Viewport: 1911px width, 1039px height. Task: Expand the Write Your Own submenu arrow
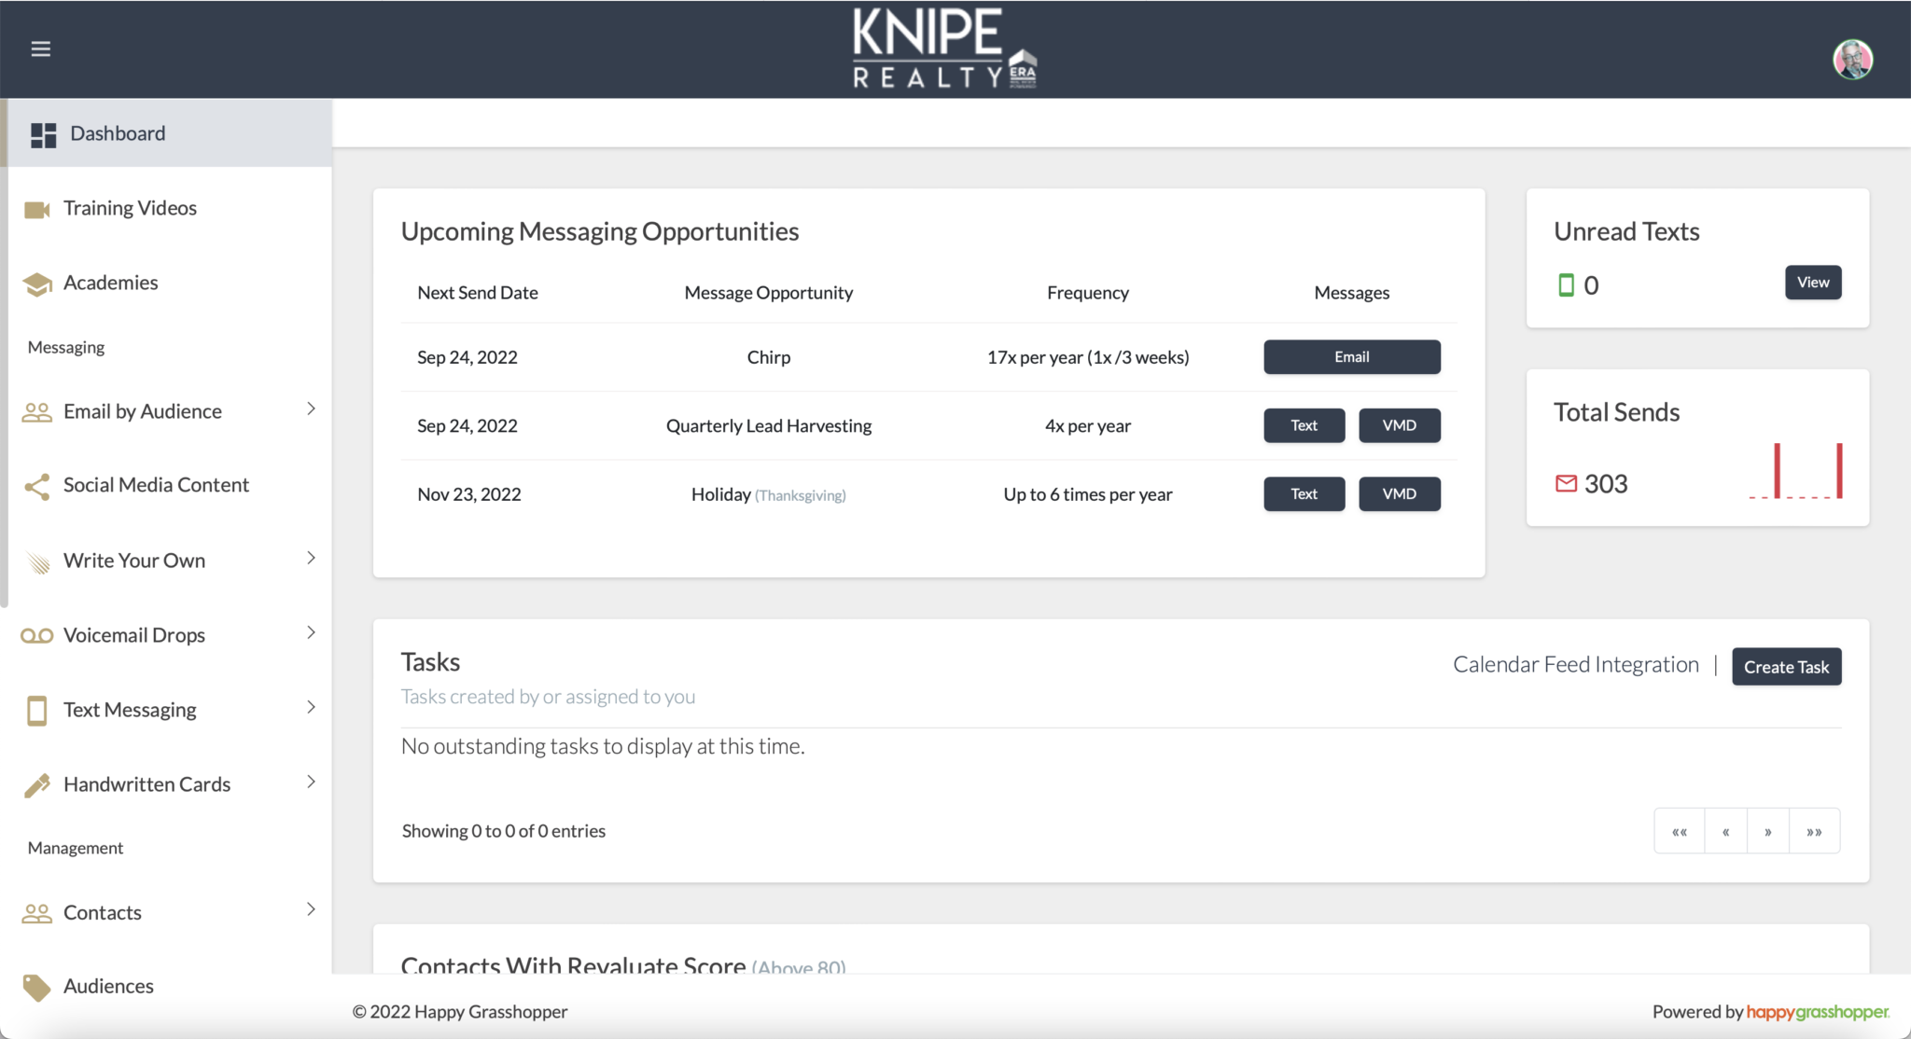(x=311, y=559)
